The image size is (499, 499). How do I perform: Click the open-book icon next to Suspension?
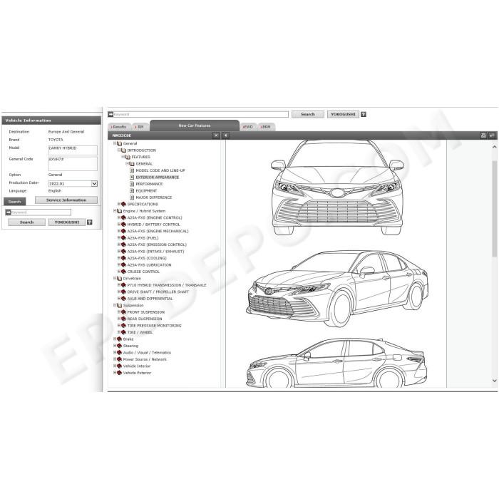coord(119,305)
